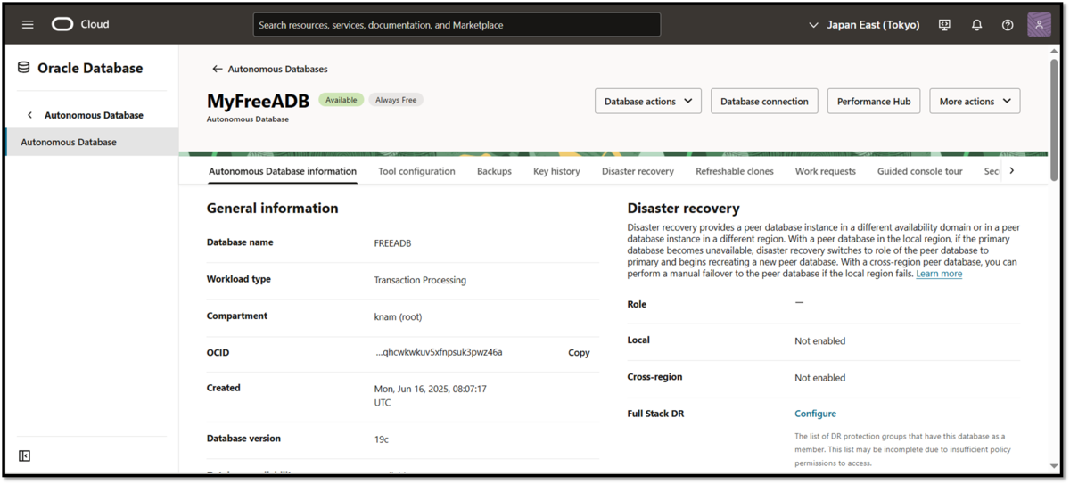
Task: Focus the search resources input field
Action: point(457,25)
